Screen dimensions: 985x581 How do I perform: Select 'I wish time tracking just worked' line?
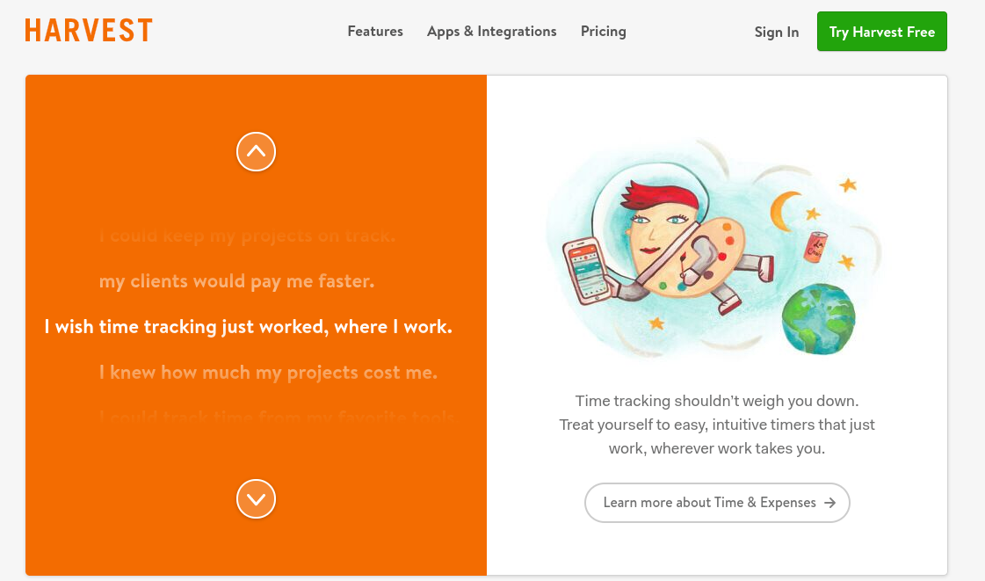click(248, 327)
